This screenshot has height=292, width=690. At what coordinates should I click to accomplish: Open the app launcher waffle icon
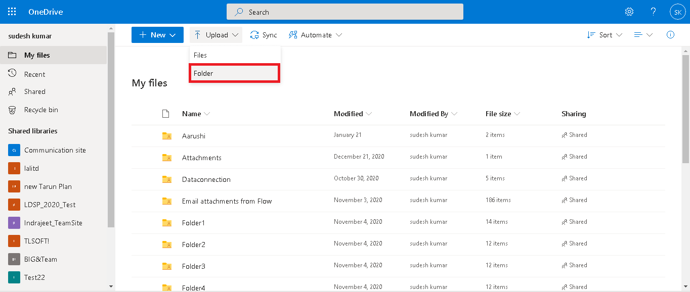[x=12, y=12]
